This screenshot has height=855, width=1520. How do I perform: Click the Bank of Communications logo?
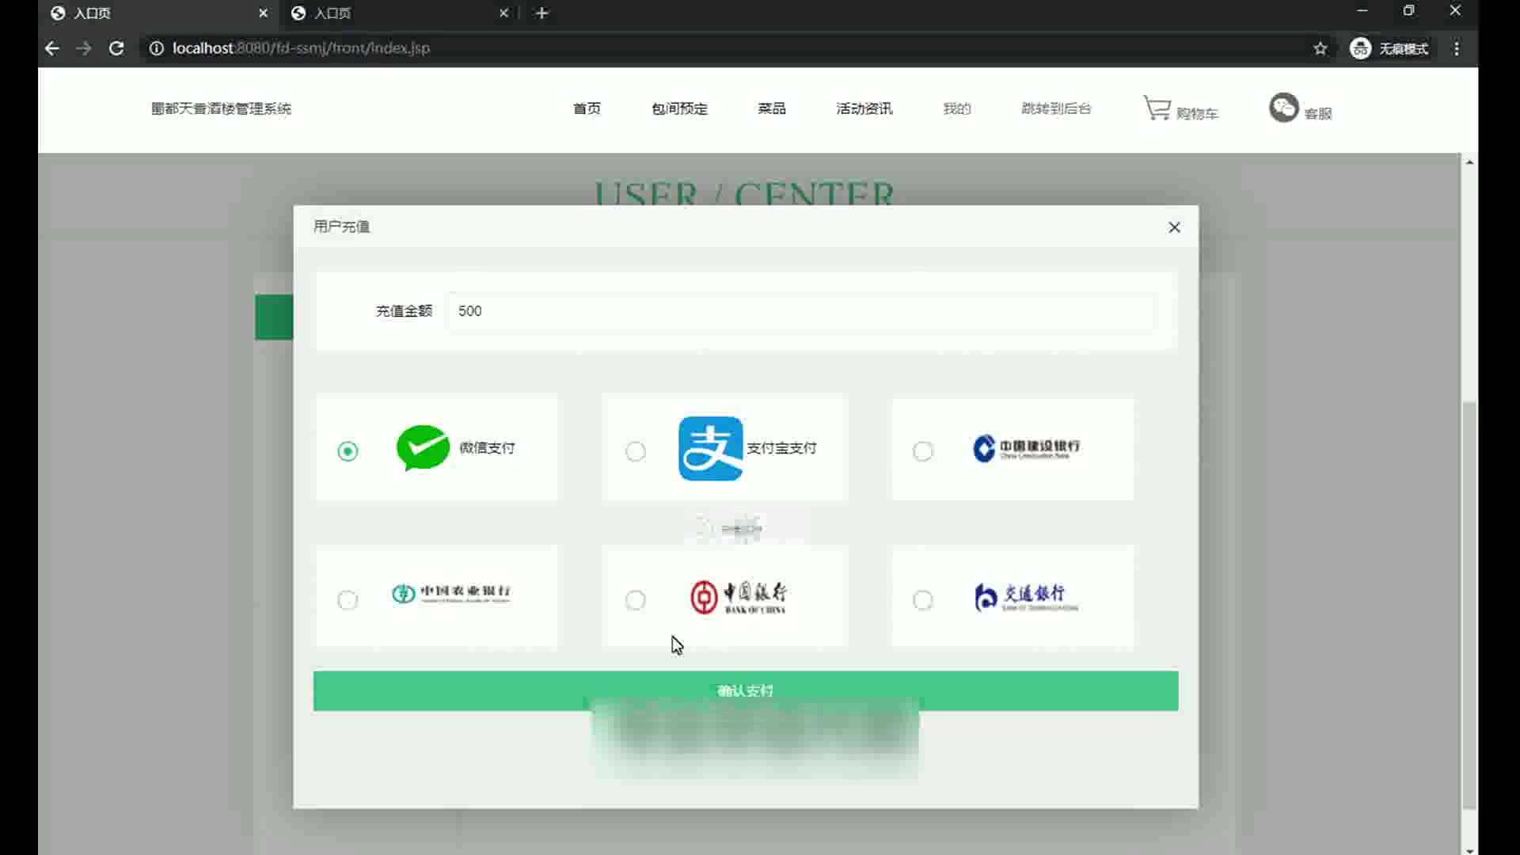(1026, 597)
